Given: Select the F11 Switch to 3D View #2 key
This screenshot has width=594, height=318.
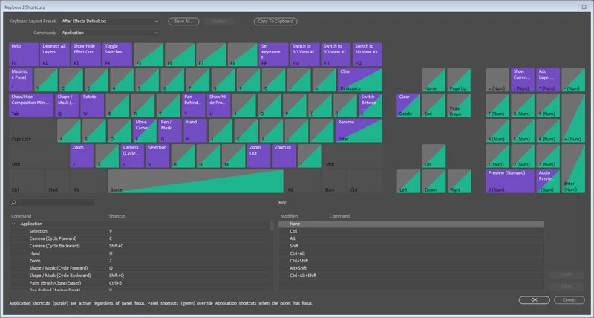Looking at the screenshot, I should (336, 54).
